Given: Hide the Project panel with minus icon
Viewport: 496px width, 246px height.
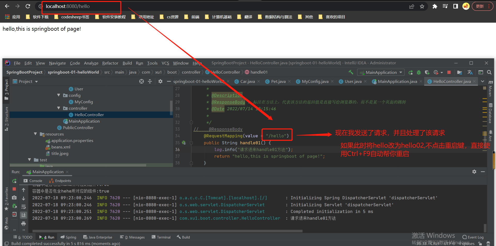Looking at the screenshot, I should click(169, 81).
